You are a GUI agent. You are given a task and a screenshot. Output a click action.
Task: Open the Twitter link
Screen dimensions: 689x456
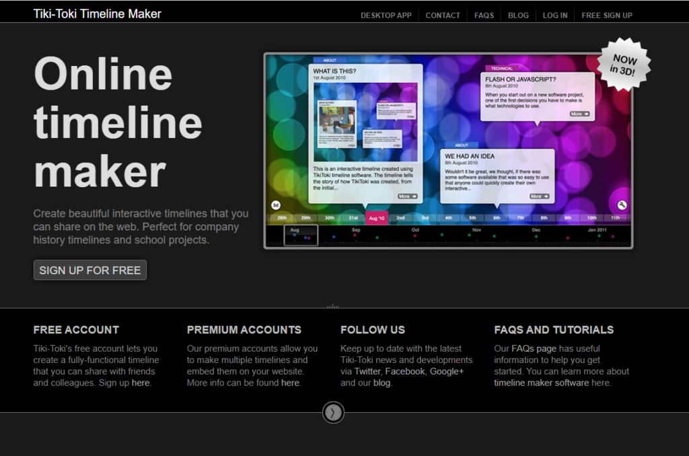367,371
